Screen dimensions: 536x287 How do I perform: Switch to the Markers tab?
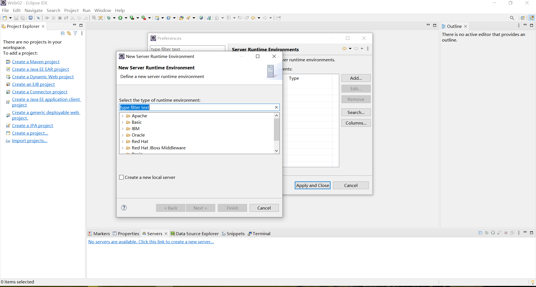coord(99,234)
